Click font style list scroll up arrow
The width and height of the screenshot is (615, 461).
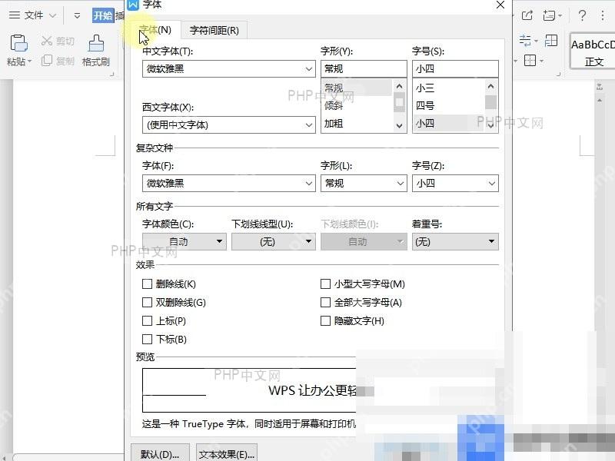pos(399,86)
